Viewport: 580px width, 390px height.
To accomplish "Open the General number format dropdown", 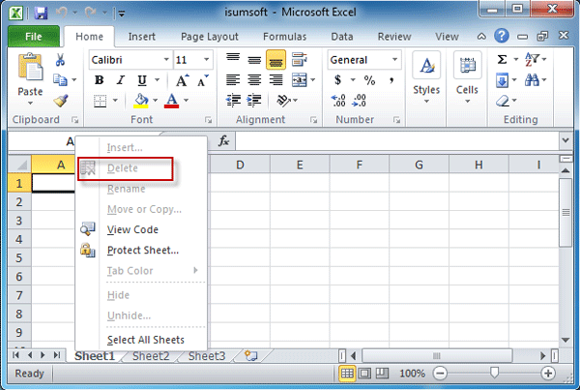I will coord(395,60).
